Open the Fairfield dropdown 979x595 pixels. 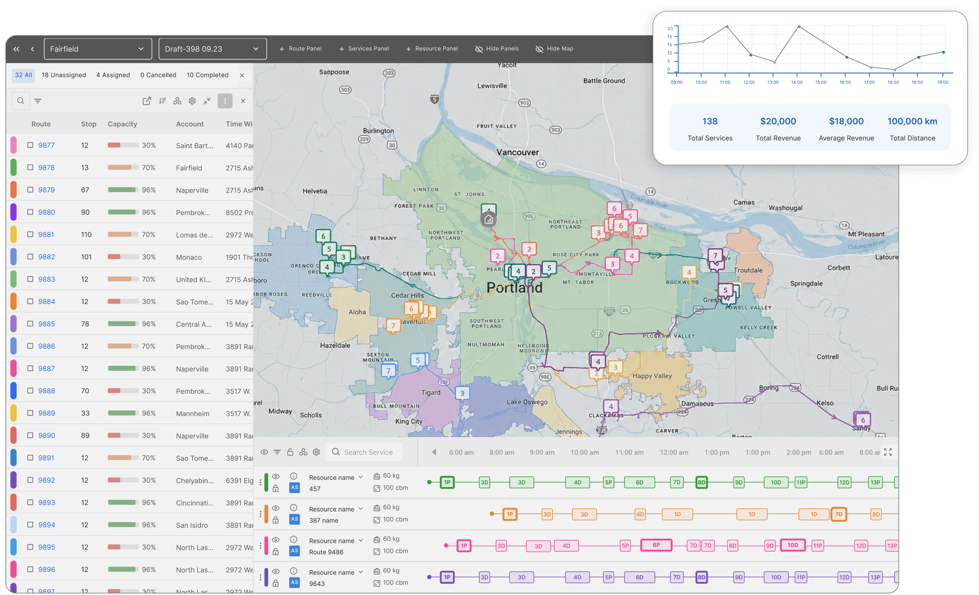pyautogui.click(x=97, y=49)
